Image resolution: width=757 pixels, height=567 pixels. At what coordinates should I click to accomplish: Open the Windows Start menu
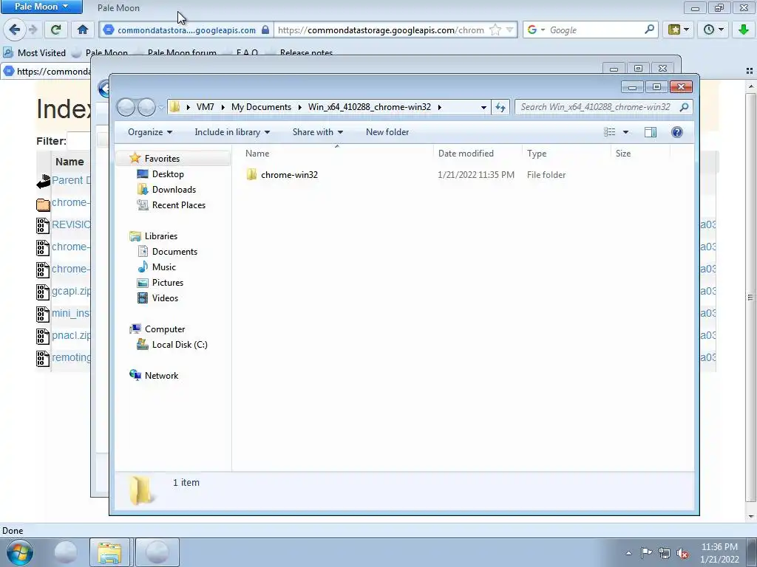[x=20, y=552]
